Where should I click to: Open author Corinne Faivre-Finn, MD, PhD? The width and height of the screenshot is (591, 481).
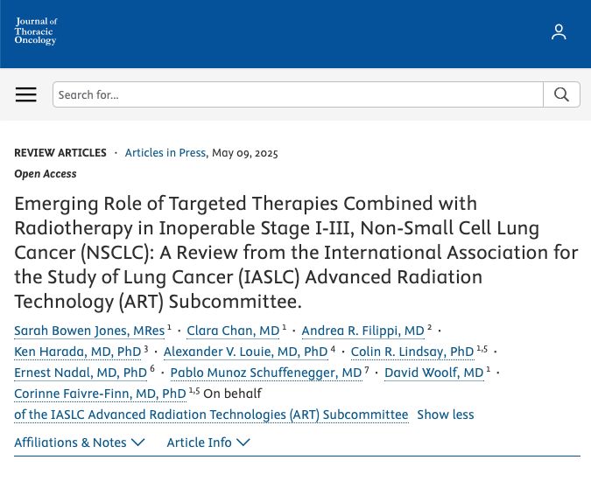click(101, 394)
